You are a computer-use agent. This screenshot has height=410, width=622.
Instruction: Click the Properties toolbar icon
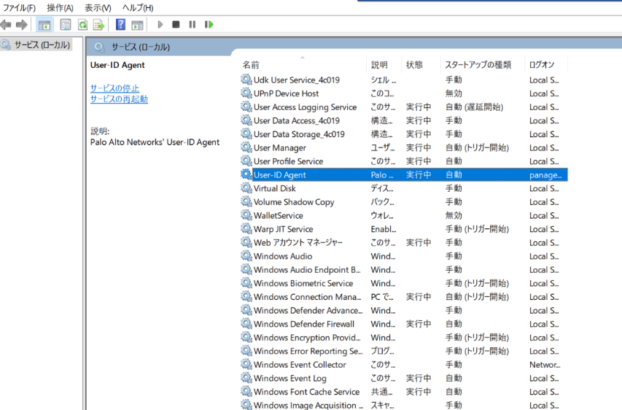pyautogui.click(x=66, y=25)
